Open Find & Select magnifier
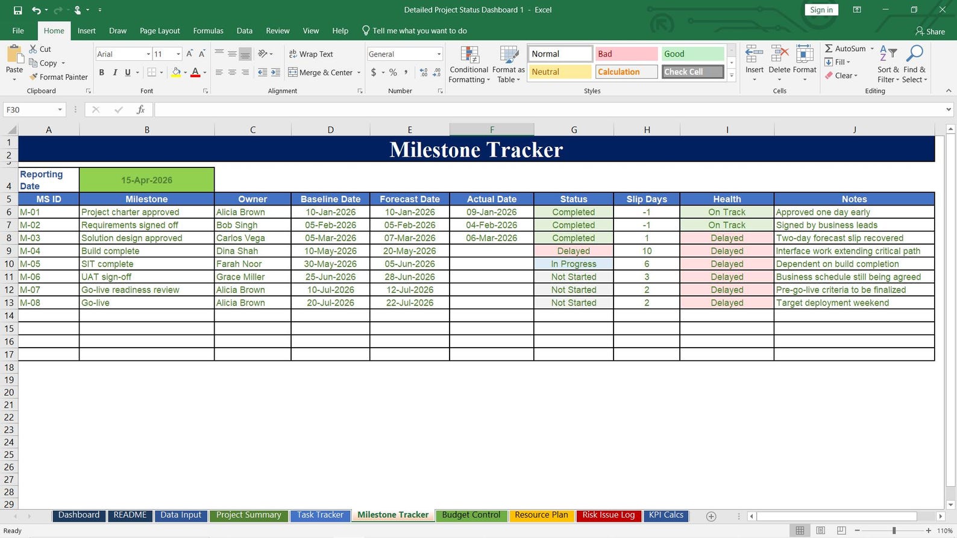 pyautogui.click(x=914, y=64)
